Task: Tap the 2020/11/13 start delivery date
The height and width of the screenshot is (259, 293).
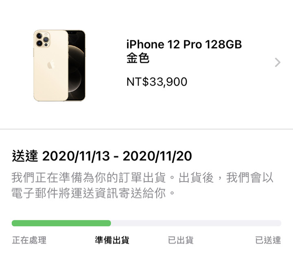Action: pos(76,156)
